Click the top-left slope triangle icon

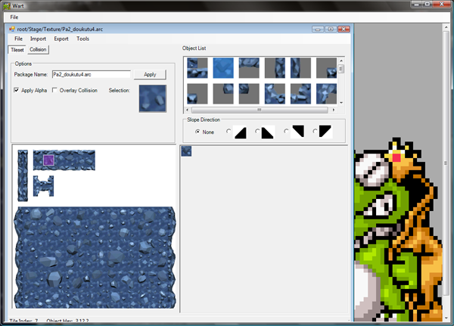(x=325, y=132)
